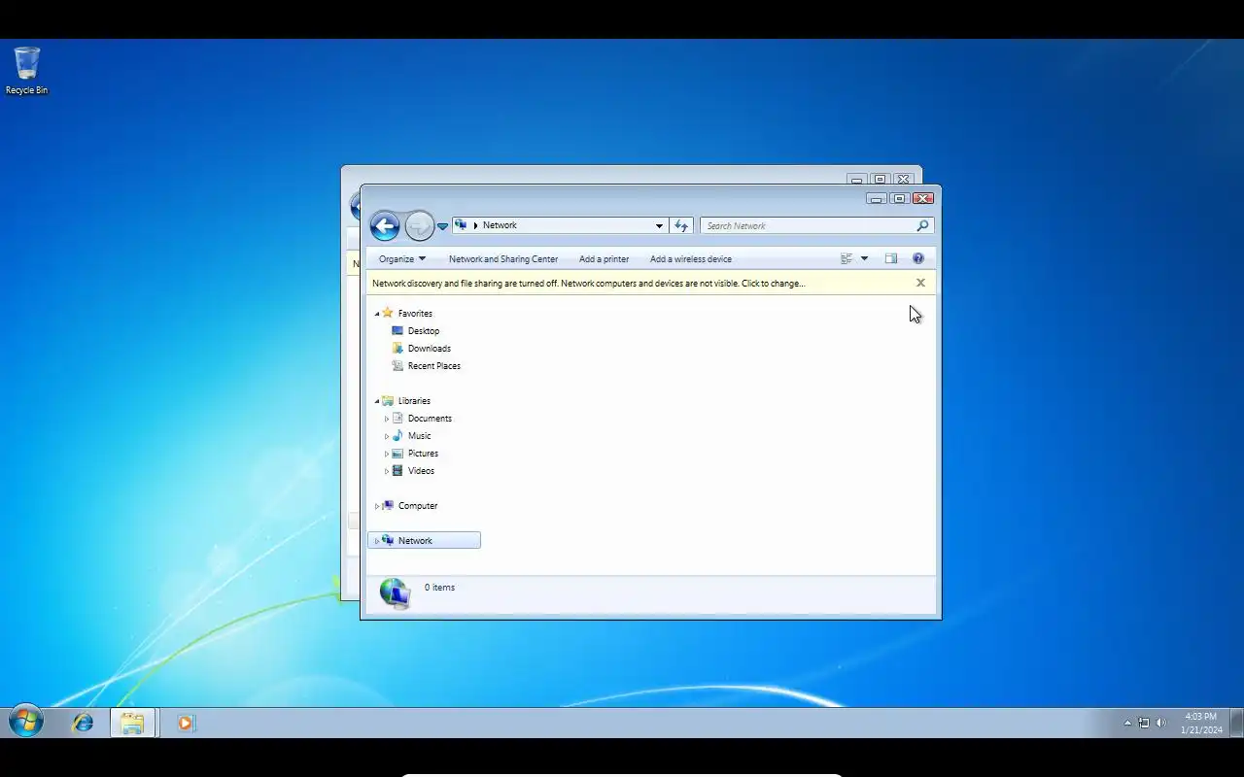Screen dimensions: 1244x777
Task: Toggle the preview pane
Action: [891, 258]
